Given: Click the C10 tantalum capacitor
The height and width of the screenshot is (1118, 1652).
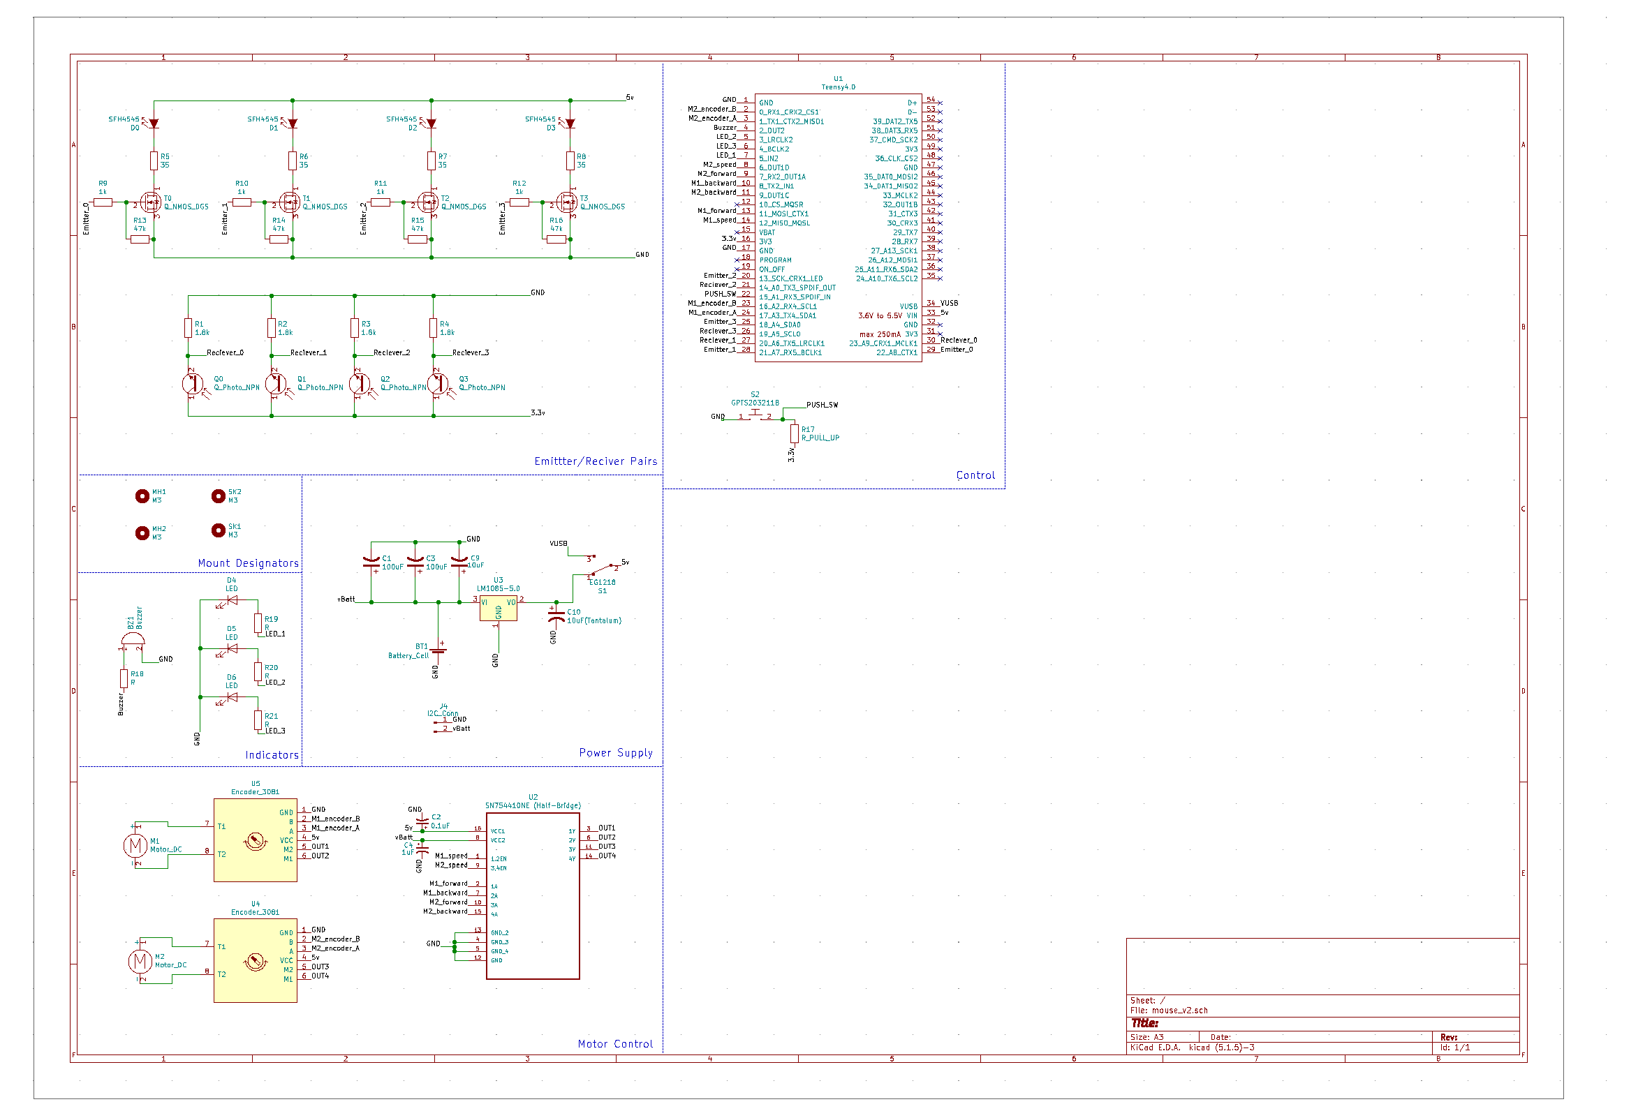Looking at the screenshot, I should [556, 615].
